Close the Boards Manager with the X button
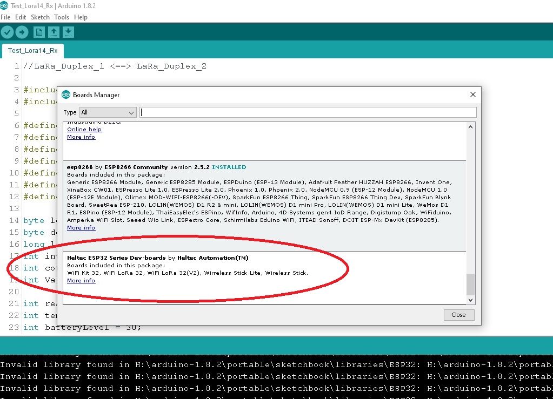The width and height of the screenshot is (553, 399). click(473, 94)
